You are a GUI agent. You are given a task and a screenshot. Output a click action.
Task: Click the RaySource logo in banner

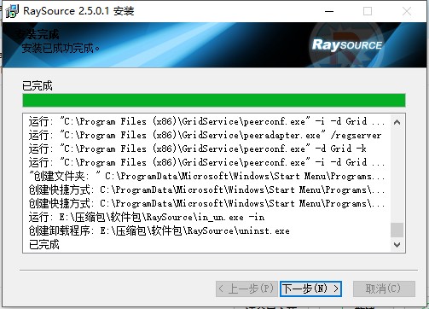coord(347,45)
